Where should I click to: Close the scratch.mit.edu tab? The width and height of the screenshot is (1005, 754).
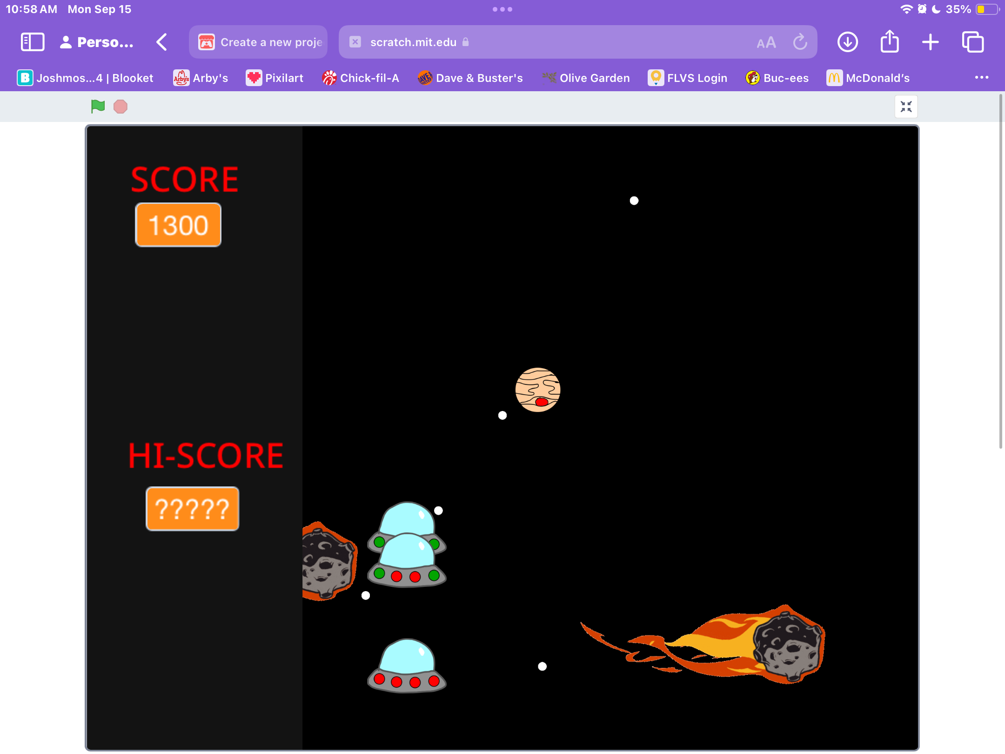pos(355,42)
